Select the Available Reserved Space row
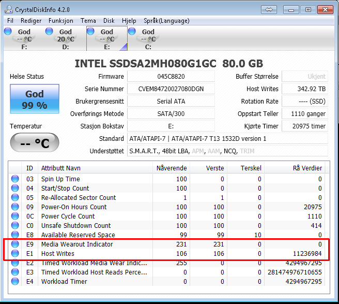Viewport: 339px width, 304px height. pos(167,235)
